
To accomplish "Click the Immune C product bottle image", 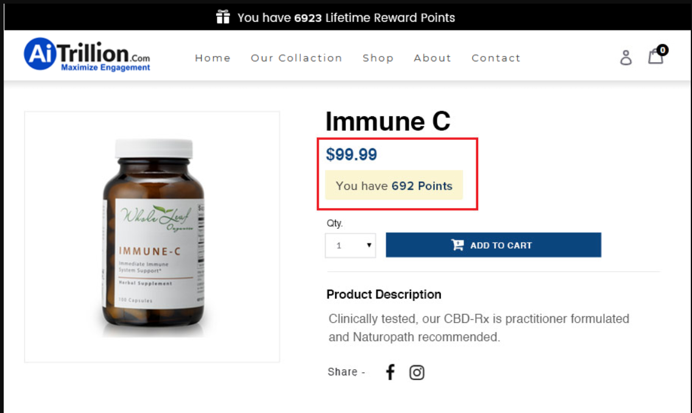I will 153,236.
